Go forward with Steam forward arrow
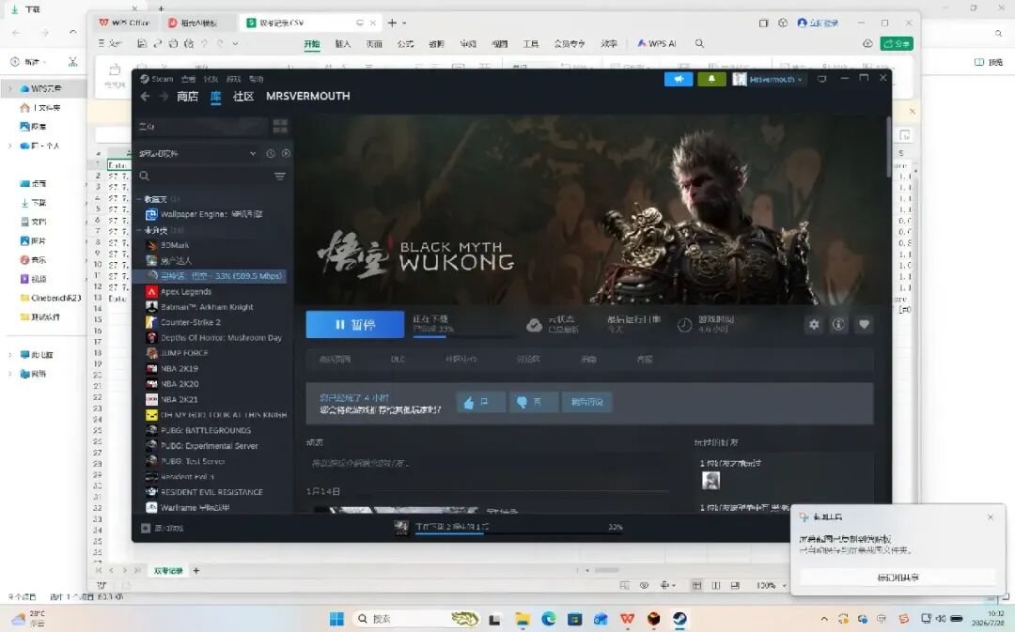 (164, 97)
